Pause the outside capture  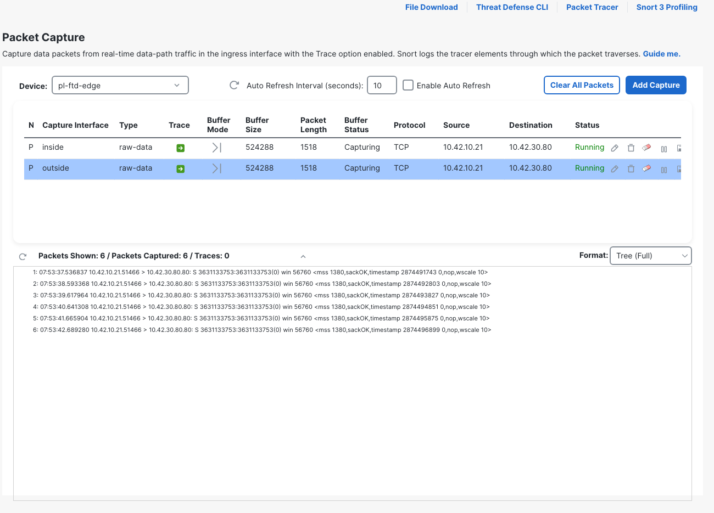pos(664,170)
